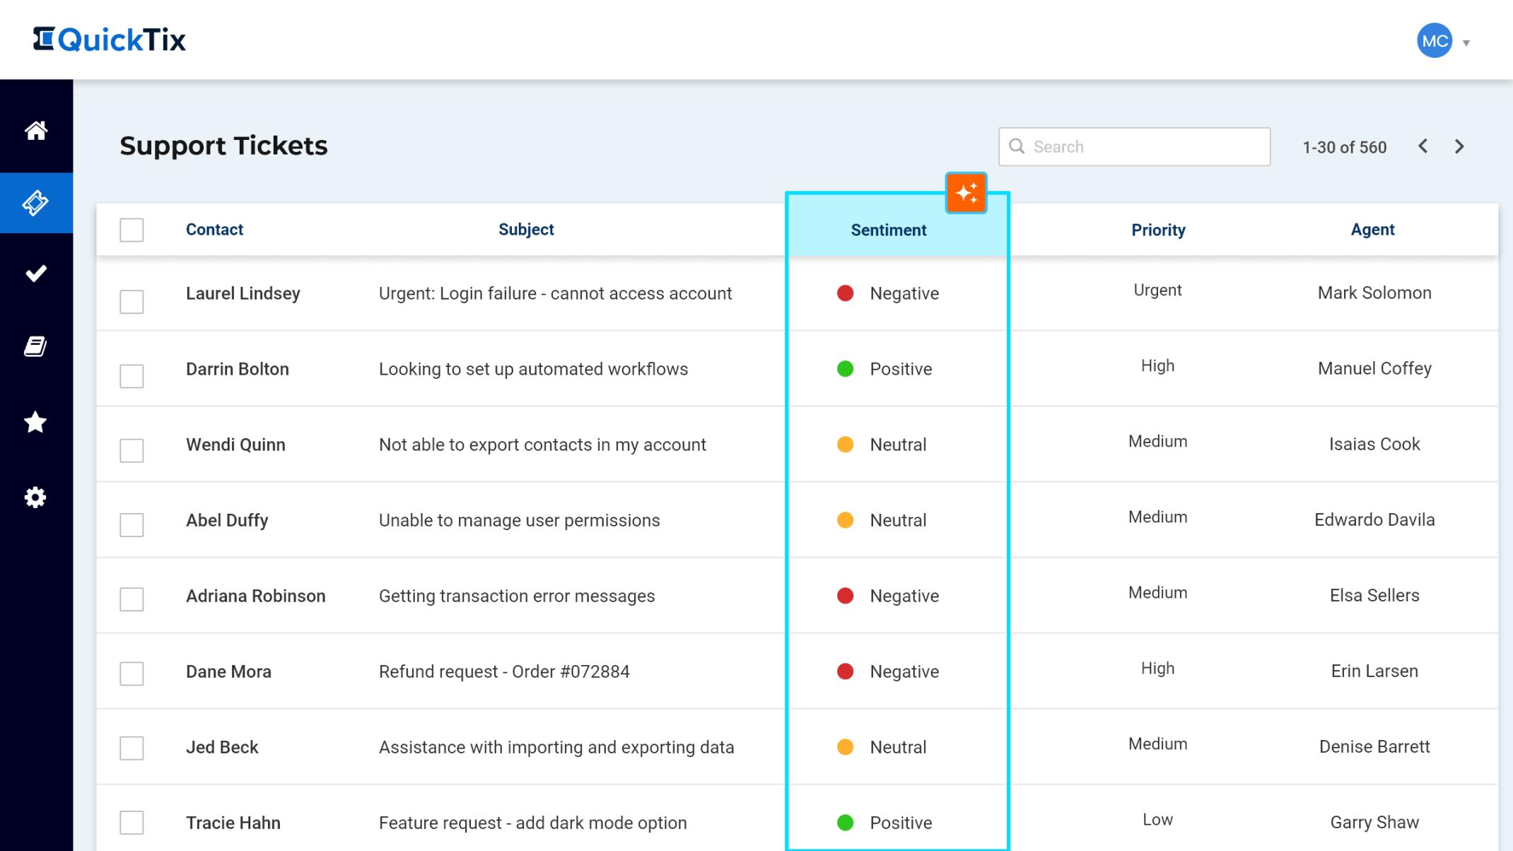Click the checkmark icon in the sidebar
The image size is (1513, 851).
(36, 274)
